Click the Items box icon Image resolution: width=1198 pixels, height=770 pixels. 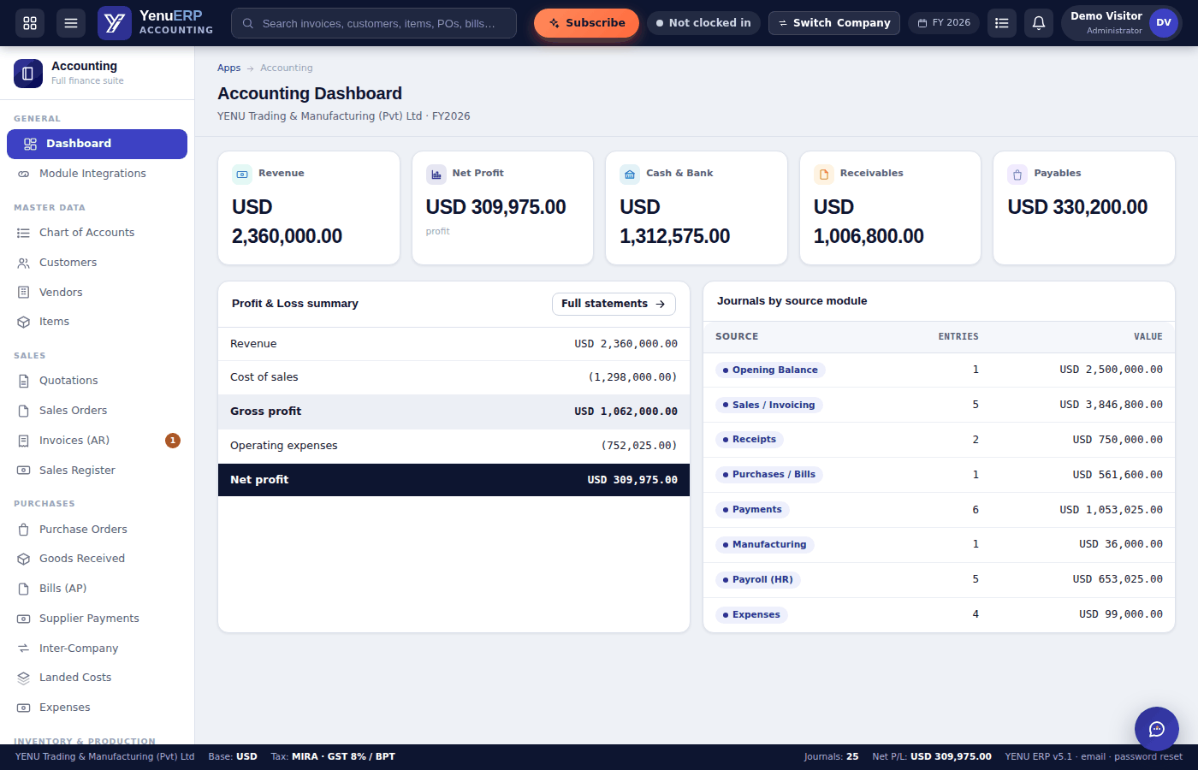[24, 322]
